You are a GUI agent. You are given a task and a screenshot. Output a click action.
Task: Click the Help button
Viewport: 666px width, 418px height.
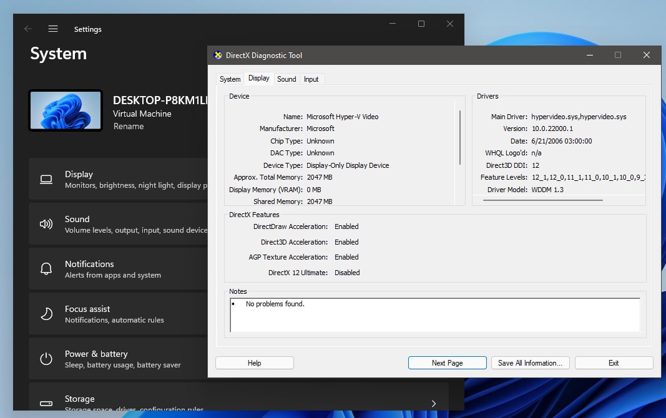(255, 363)
